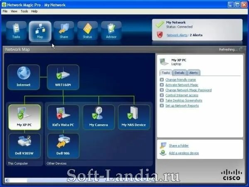Open the Status section
Image resolution: width=249 pixels, height=187 pixels.
tap(88, 30)
